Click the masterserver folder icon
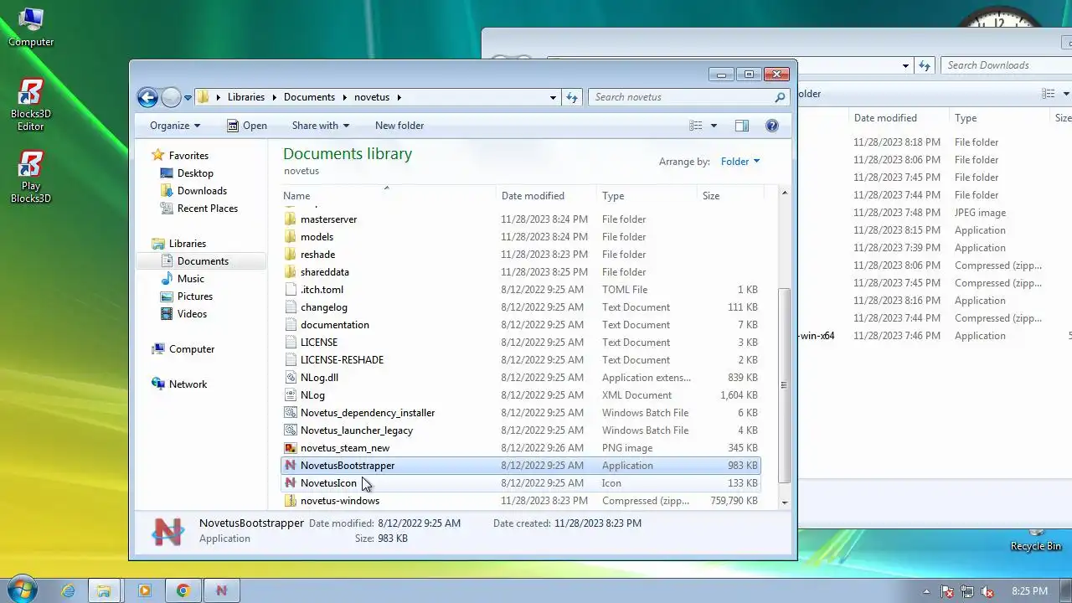This screenshot has height=603, width=1072. [291, 219]
